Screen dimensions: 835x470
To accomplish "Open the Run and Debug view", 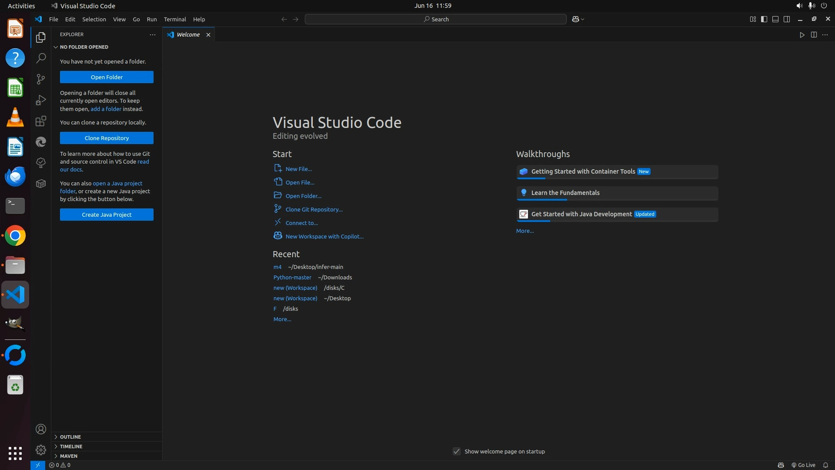I will click(x=41, y=100).
